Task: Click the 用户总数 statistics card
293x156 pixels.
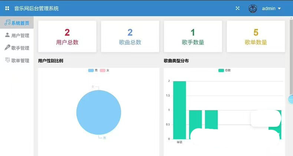Action: pyautogui.click(x=67, y=36)
